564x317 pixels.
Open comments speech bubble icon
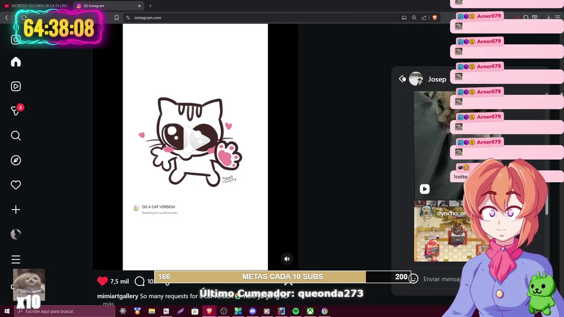(140, 281)
